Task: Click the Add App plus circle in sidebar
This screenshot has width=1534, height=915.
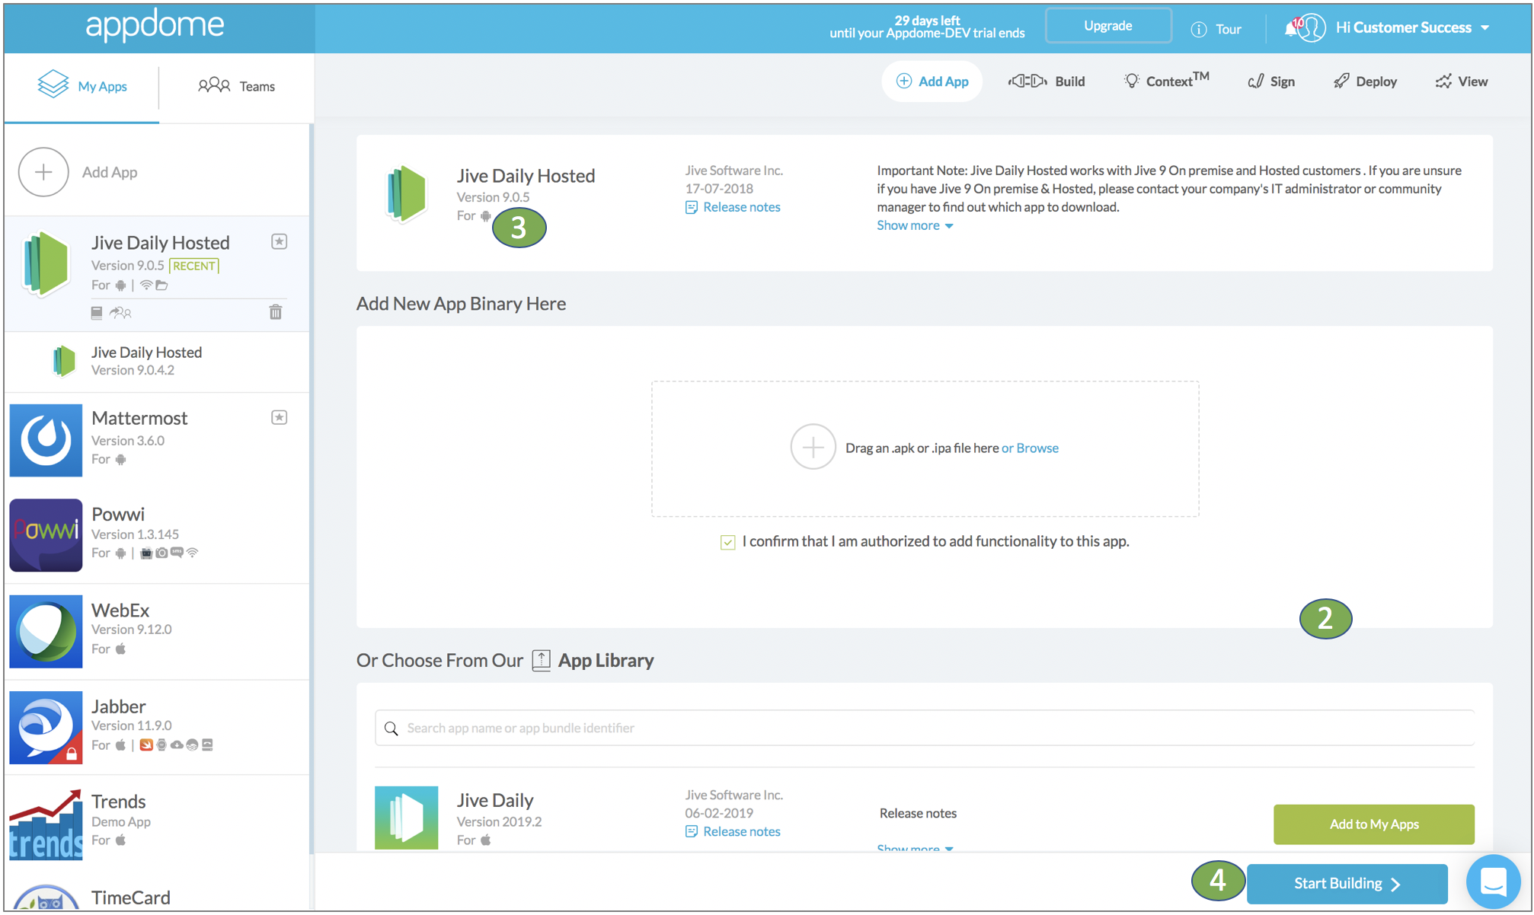Action: tap(43, 172)
